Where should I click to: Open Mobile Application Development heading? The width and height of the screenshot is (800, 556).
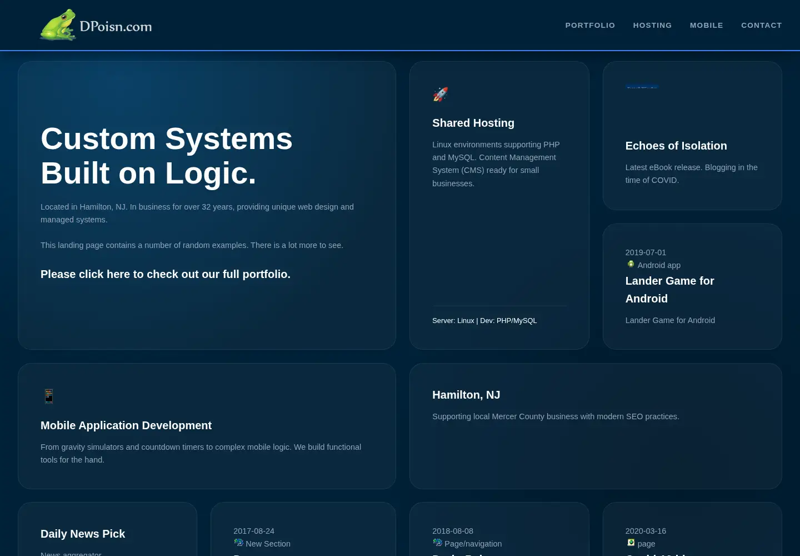pos(126,425)
